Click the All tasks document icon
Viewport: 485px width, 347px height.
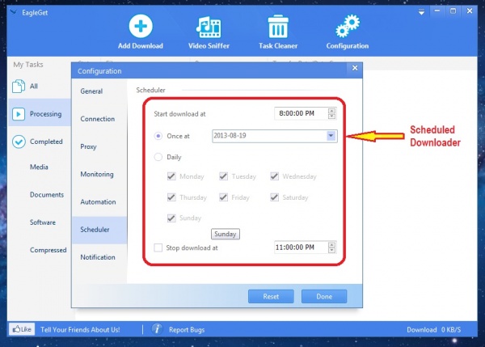point(19,86)
